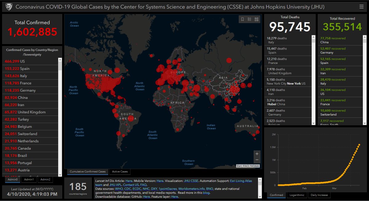Select the 118,235 Germany confirmed row
This screenshot has height=201, width=369.
(x=30, y=90)
